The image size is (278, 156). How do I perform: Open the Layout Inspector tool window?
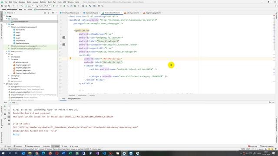pyautogui.click(x=267, y=146)
